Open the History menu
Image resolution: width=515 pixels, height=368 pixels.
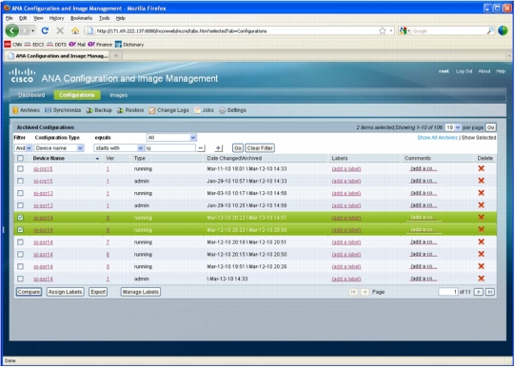56,18
